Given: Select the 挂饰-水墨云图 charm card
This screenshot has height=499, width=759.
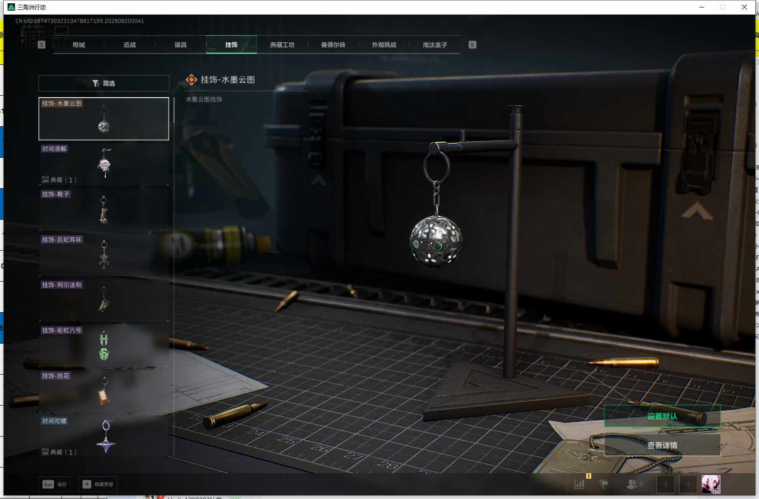Looking at the screenshot, I should pos(104,119).
